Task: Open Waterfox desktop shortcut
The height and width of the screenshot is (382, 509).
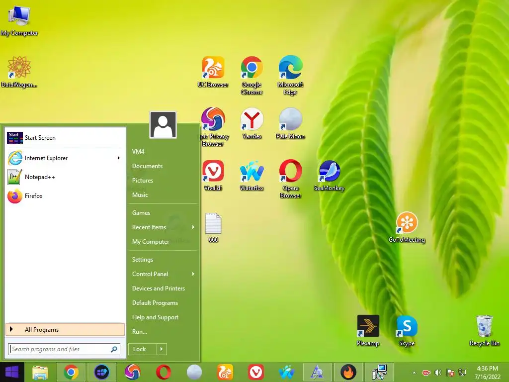Action: (252, 176)
